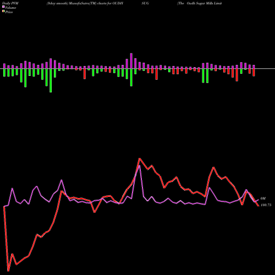The image size is (275, 275).
Task: Click the '(3day smooth) MunafaSutra(TM) charts for OUDH' text
Action: [85, 3]
